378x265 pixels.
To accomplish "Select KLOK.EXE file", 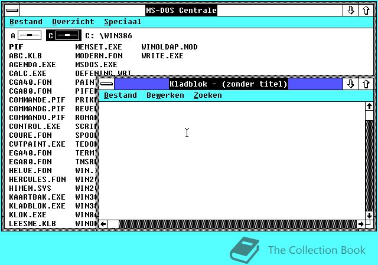I will click(28, 215).
